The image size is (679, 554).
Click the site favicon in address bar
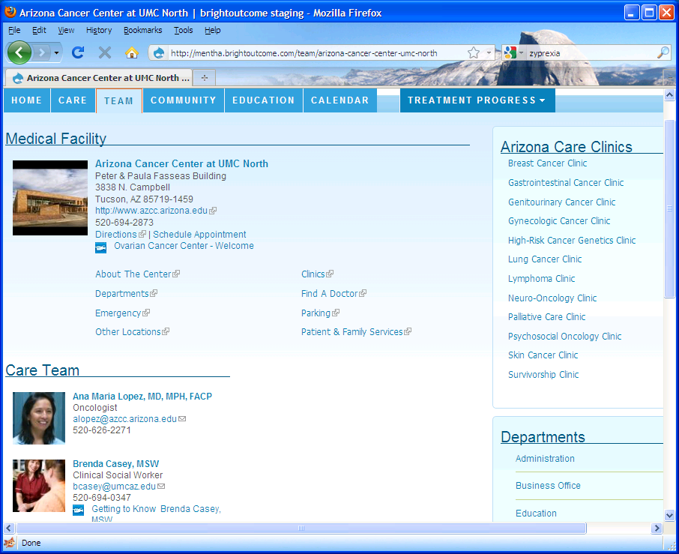159,53
